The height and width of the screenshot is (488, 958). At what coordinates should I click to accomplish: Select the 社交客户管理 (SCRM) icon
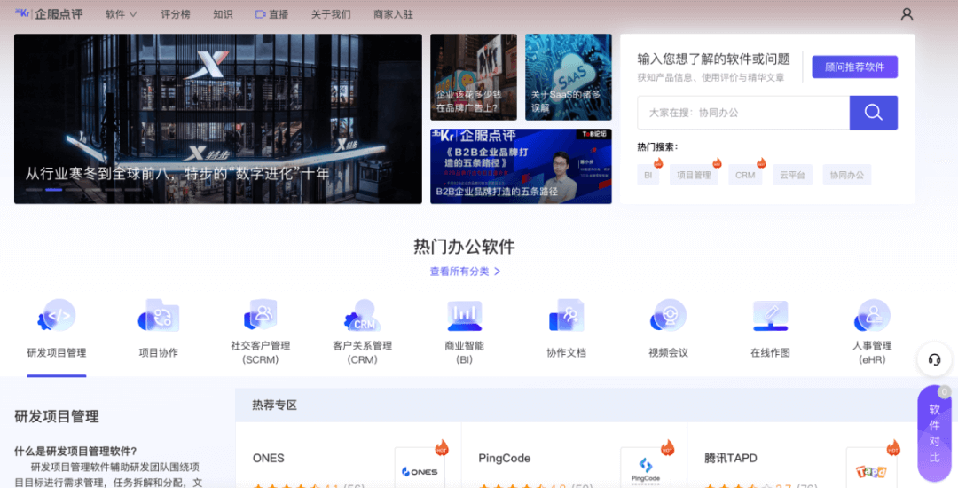(261, 315)
